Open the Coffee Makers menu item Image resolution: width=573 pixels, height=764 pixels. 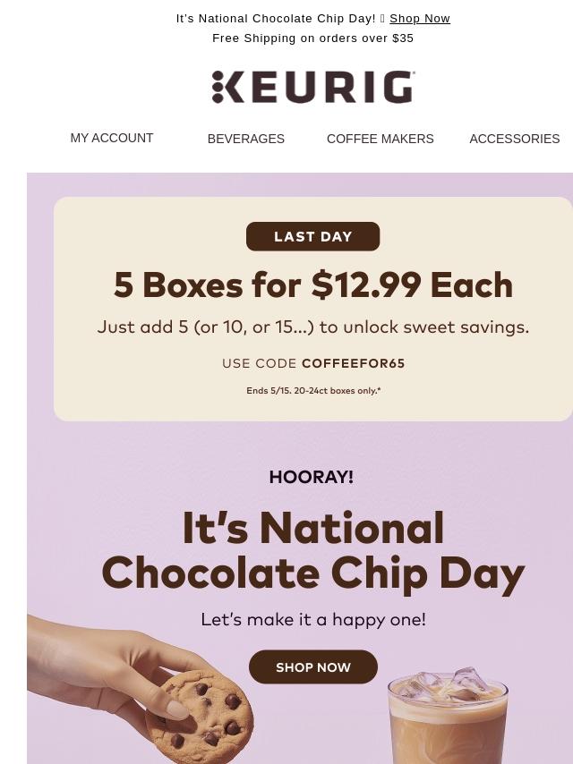(380, 139)
